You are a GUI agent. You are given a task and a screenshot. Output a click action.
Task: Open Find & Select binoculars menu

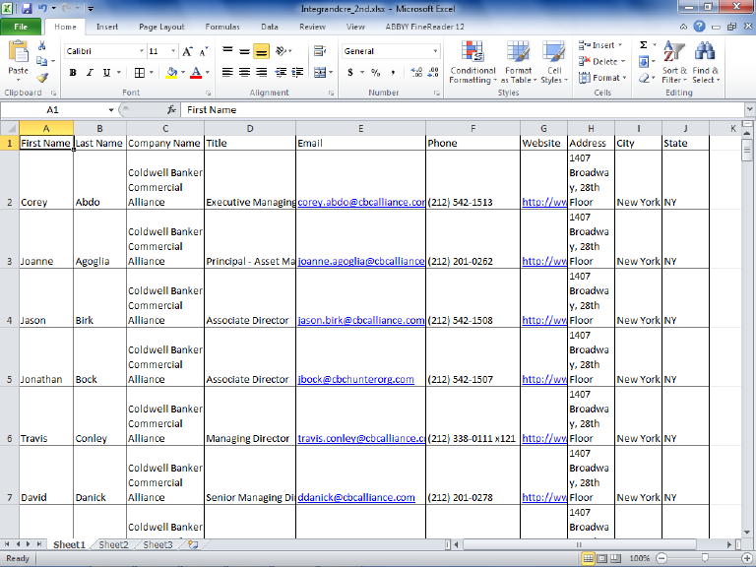click(706, 63)
